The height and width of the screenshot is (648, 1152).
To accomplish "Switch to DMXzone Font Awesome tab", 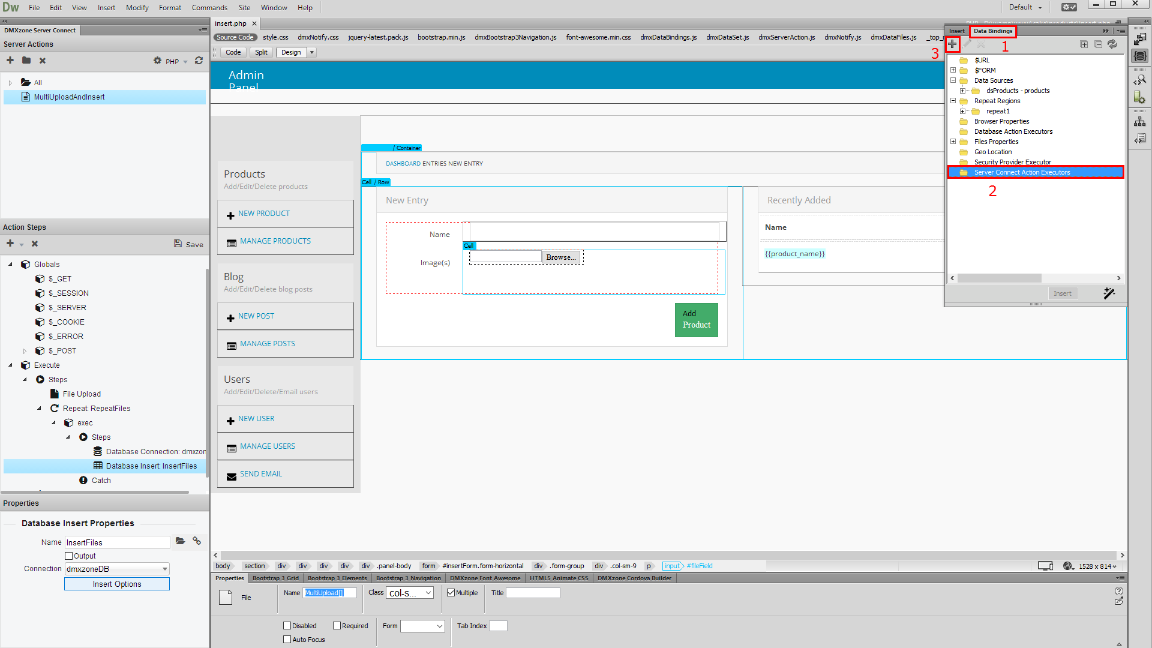I will tap(485, 578).
